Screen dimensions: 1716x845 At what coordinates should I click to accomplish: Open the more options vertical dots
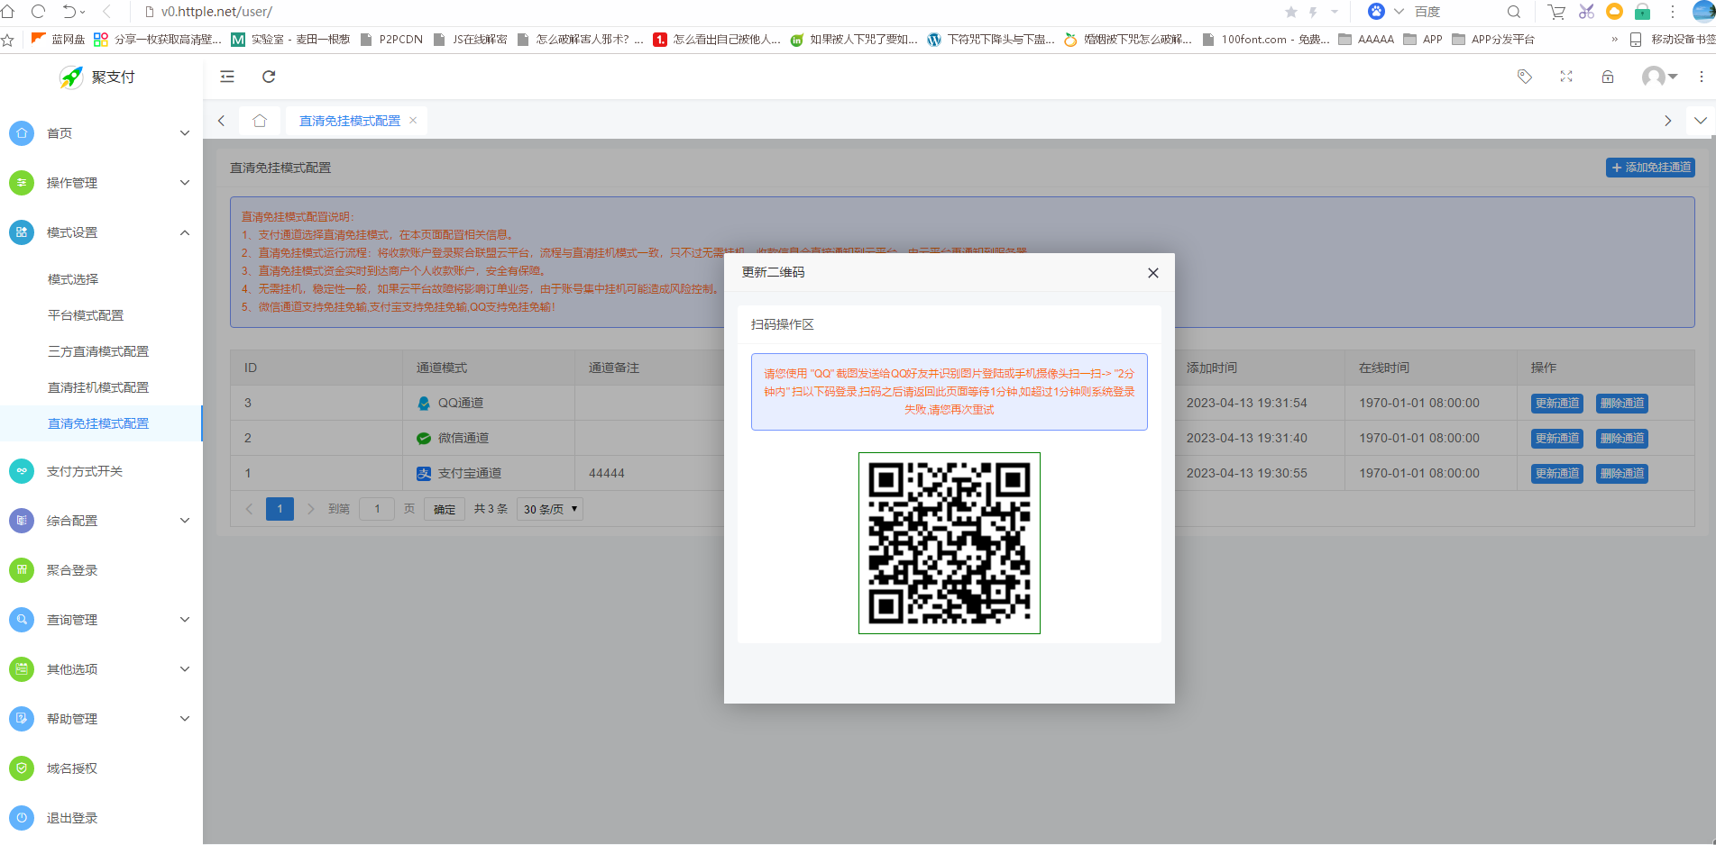[x=1702, y=77]
